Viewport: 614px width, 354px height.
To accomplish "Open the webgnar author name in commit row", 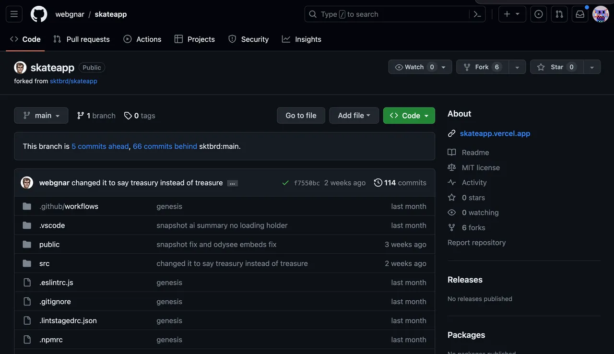I will tap(54, 183).
